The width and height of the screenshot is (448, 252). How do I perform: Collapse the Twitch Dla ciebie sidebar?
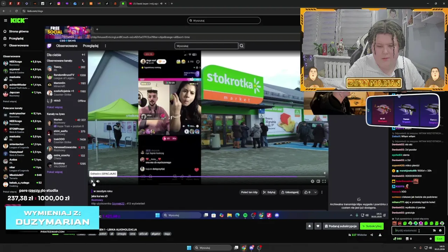[83, 55]
